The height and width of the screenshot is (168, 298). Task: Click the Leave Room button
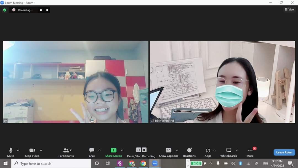click(284, 152)
